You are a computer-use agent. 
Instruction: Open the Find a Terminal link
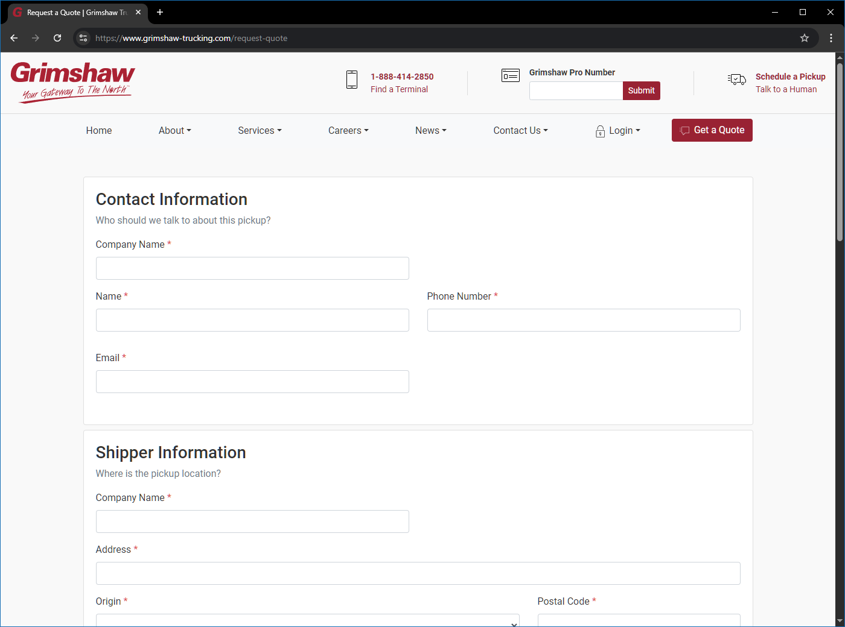[399, 89]
